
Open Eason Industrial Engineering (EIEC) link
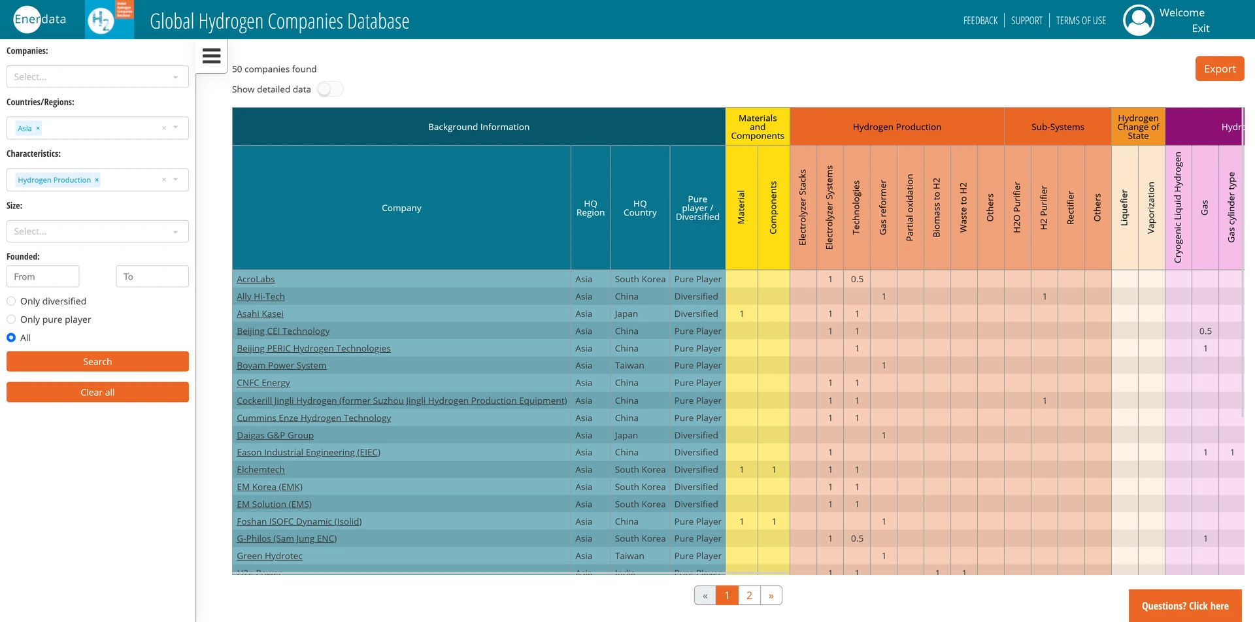pyautogui.click(x=309, y=452)
